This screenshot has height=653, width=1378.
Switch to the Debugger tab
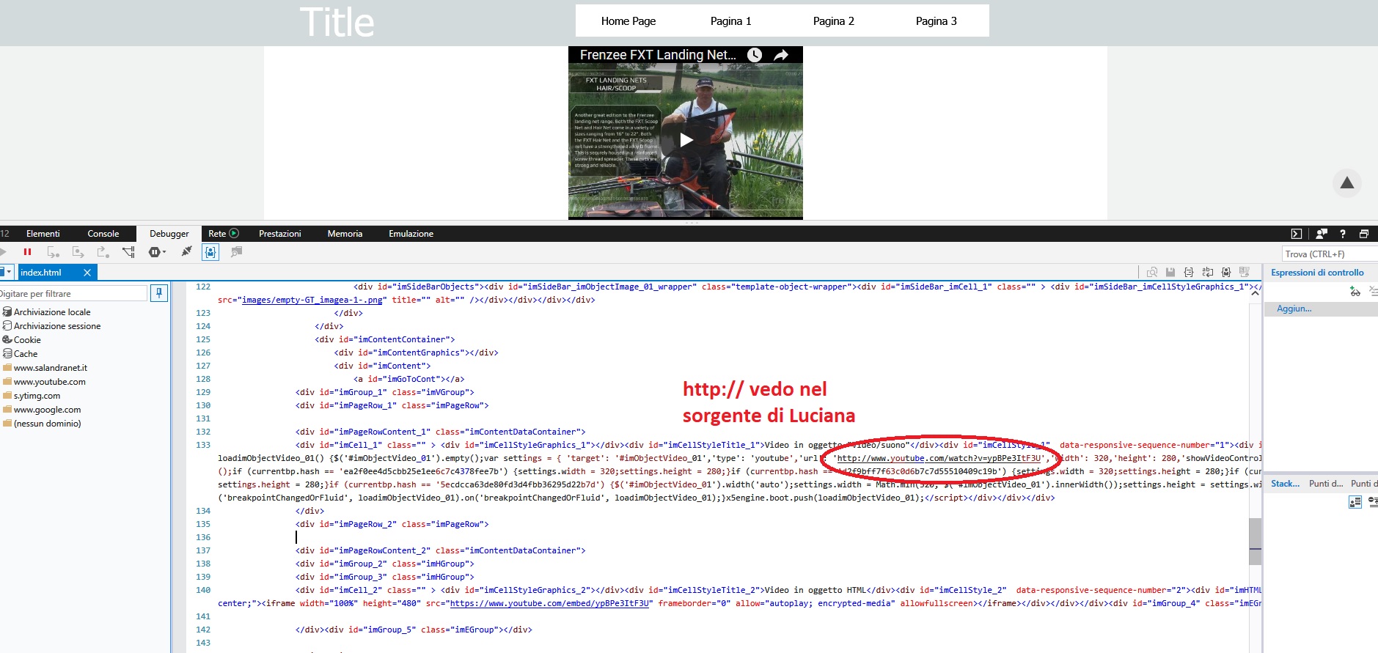point(169,234)
